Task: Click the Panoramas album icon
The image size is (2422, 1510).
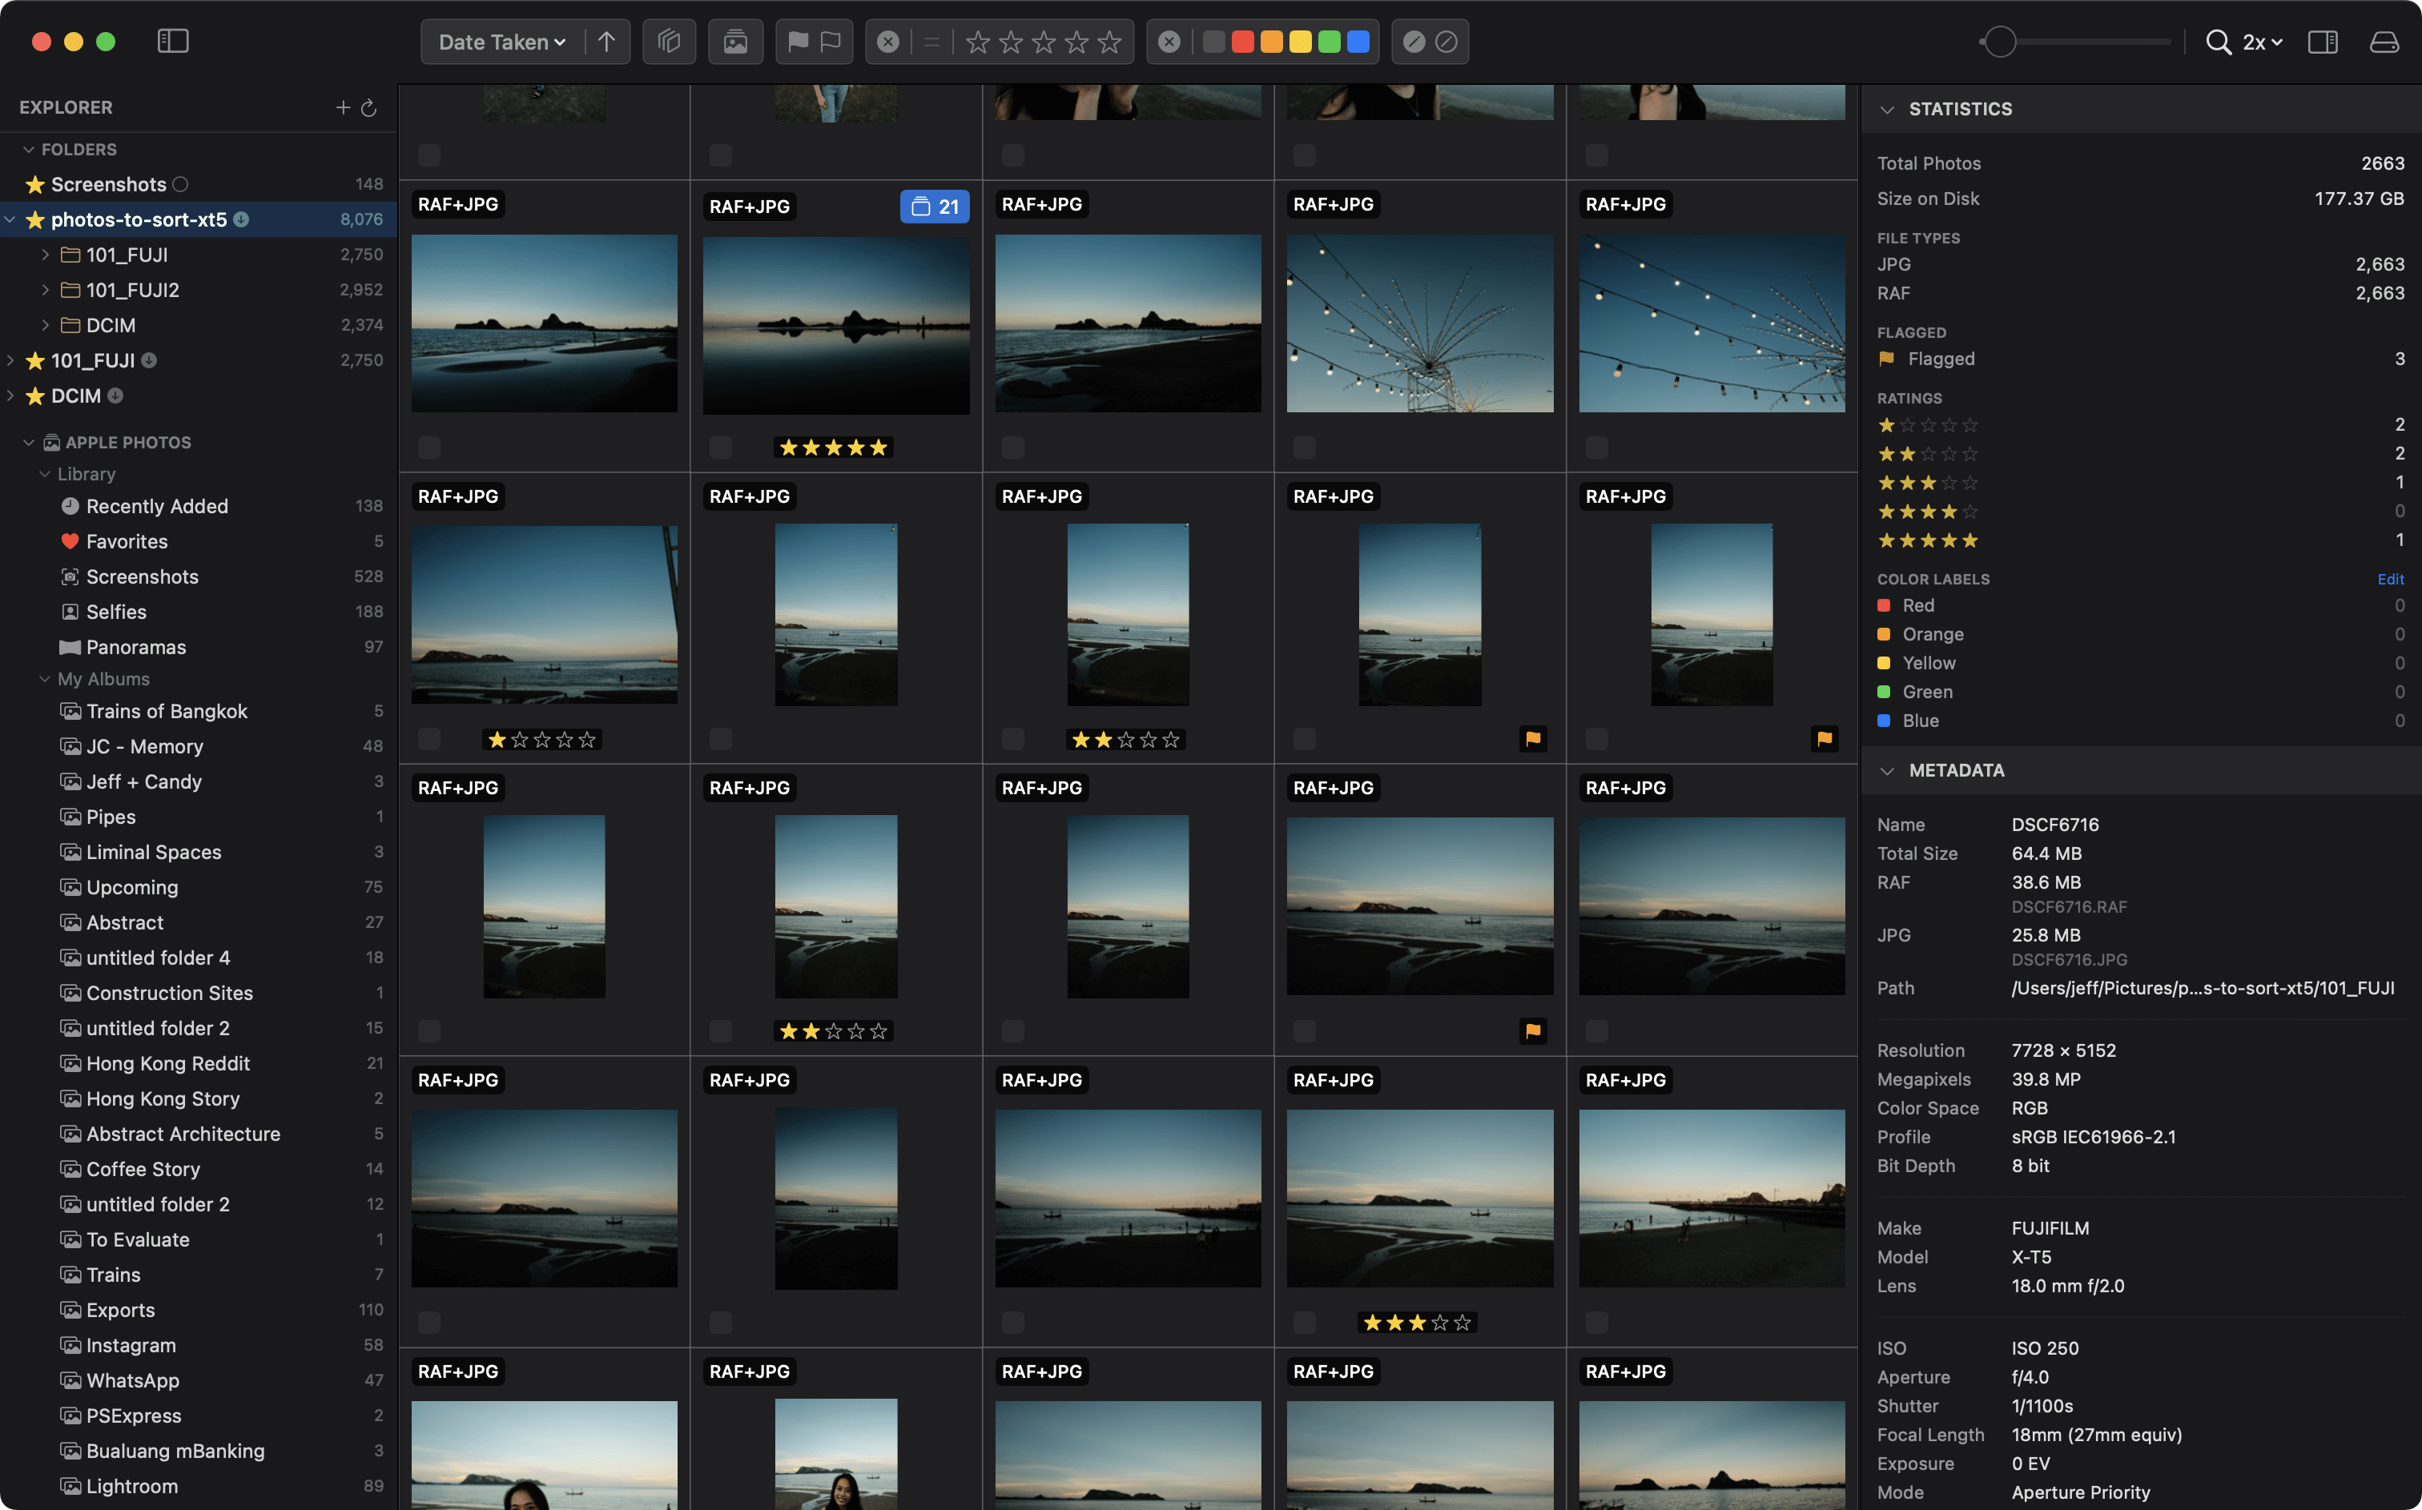Action: click(x=70, y=647)
